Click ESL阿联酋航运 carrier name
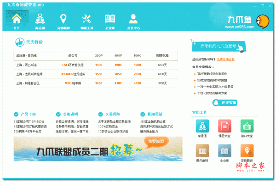Image resolution: width=276 pixels, height=182 pixels. coord(73,65)
